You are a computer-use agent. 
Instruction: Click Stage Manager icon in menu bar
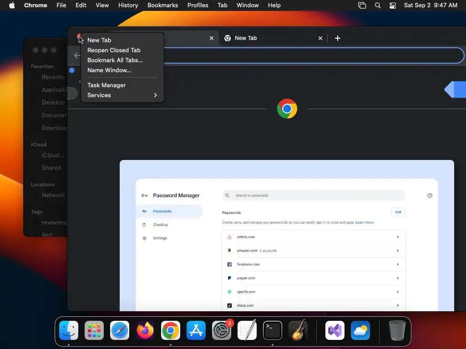[x=362, y=5]
